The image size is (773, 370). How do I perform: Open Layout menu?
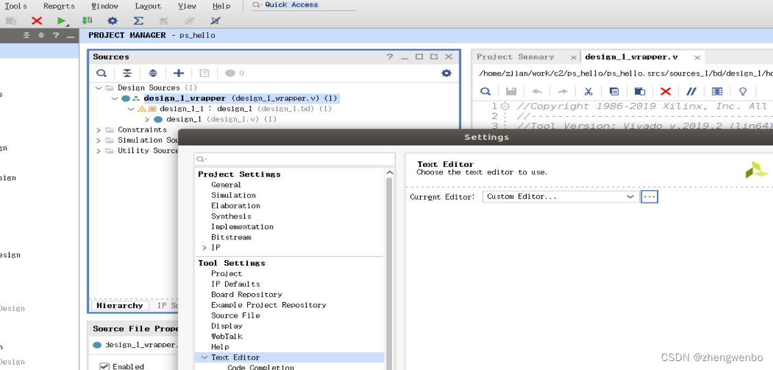click(x=148, y=6)
